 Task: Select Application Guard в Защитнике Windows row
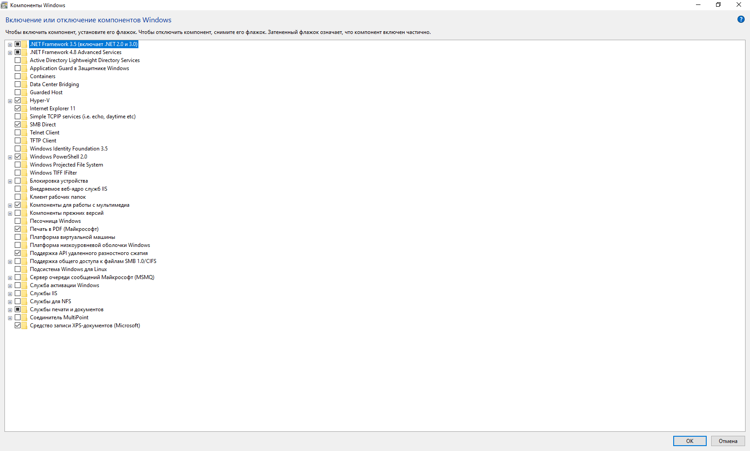(79, 68)
